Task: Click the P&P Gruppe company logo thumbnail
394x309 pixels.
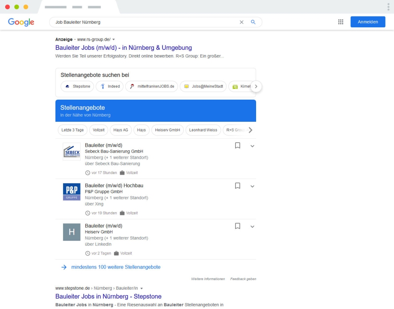Action: pyautogui.click(x=72, y=192)
